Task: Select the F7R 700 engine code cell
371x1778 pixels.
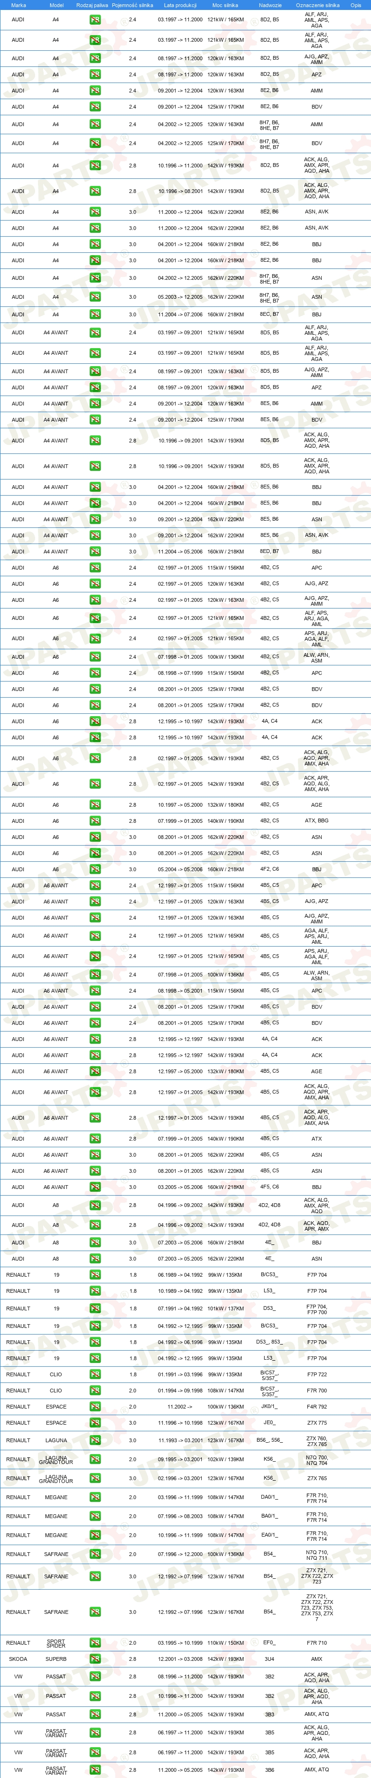Action: click(x=317, y=1390)
